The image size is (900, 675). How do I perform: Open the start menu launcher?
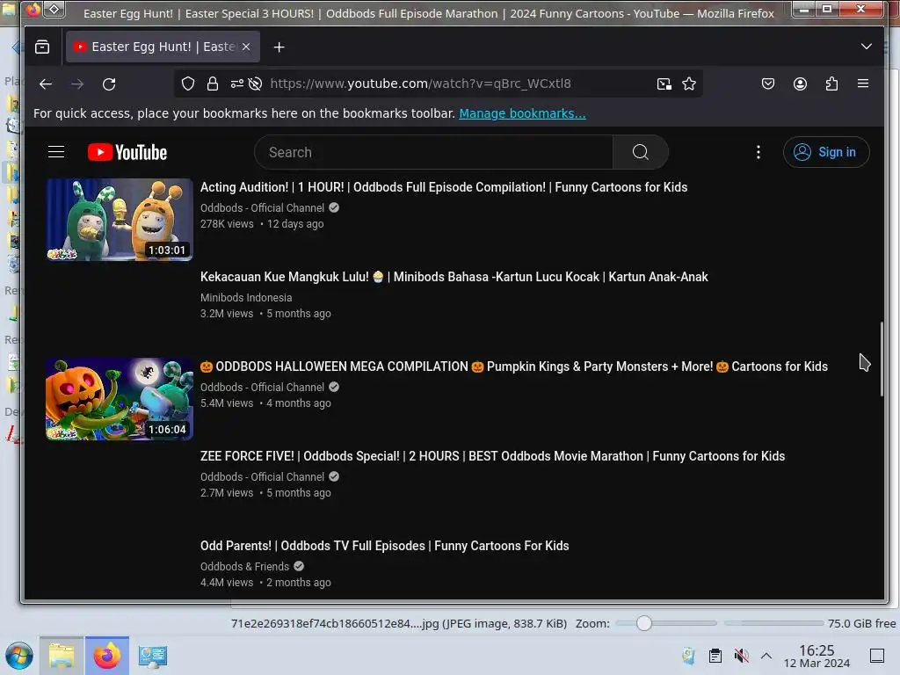click(19, 656)
